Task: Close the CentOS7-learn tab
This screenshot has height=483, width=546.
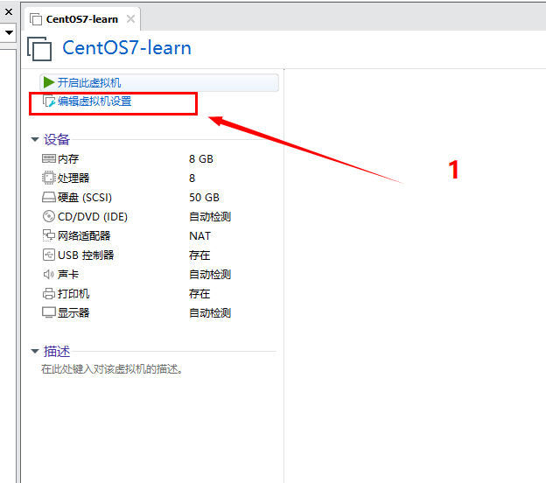Action: (130, 18)
